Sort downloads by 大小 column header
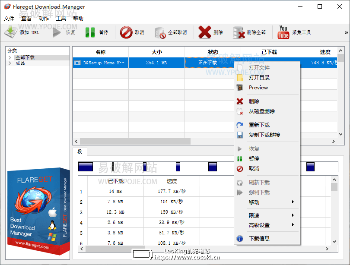 pyautogui.click(x=157, y=52)
